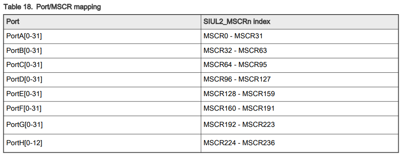Select the PortD[0-31] row label
This screenshot has height=156, width=402.
coord(24,79)
